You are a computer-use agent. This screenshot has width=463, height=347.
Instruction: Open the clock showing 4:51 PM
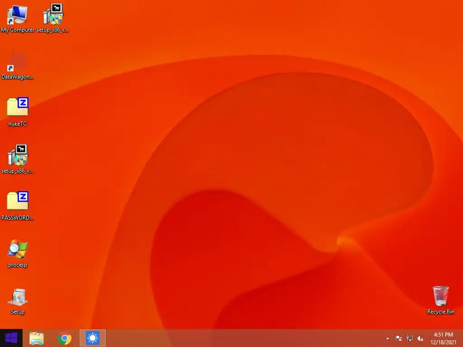point(443,335)
